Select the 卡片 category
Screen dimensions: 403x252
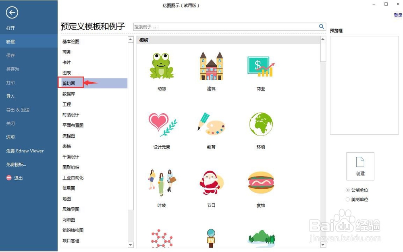click(66, 62)
